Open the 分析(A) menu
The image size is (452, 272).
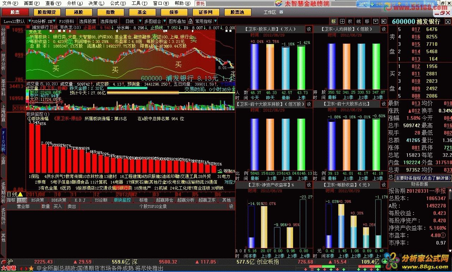click(x=75, y=4)
